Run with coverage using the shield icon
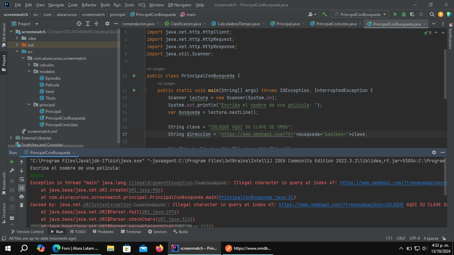Viewport: 454px width, 255px height. click(412, 14)
